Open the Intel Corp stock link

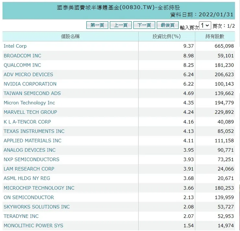click(15, 46)
